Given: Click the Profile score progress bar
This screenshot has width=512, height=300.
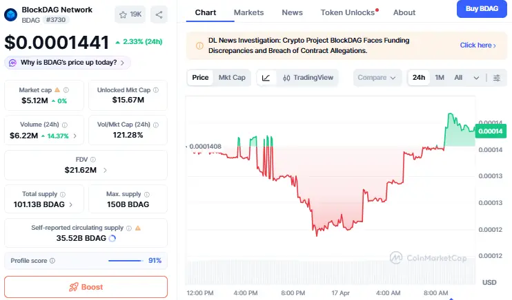Looking at the screenshot, I should point(126,261).
